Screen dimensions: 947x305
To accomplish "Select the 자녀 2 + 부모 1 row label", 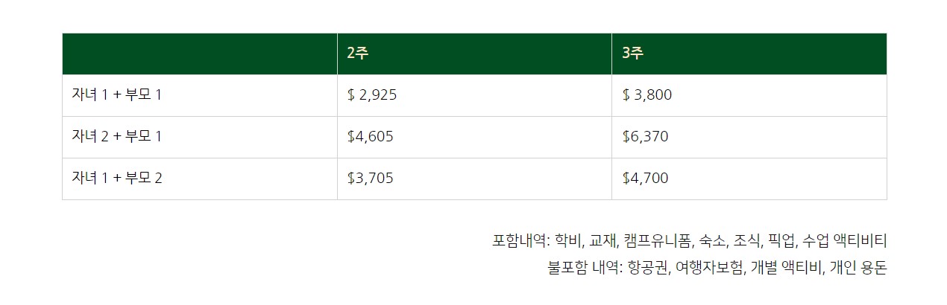I will [x=117, y=137].
